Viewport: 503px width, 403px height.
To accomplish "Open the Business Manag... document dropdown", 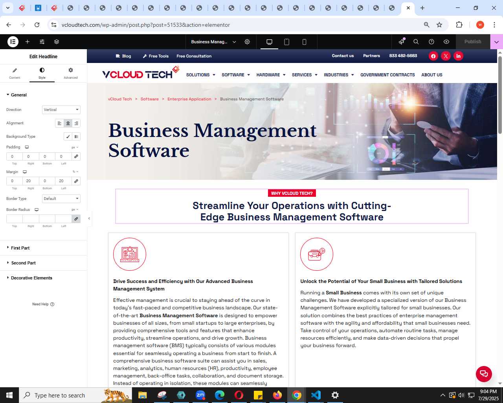I will [x=214, y=42].
